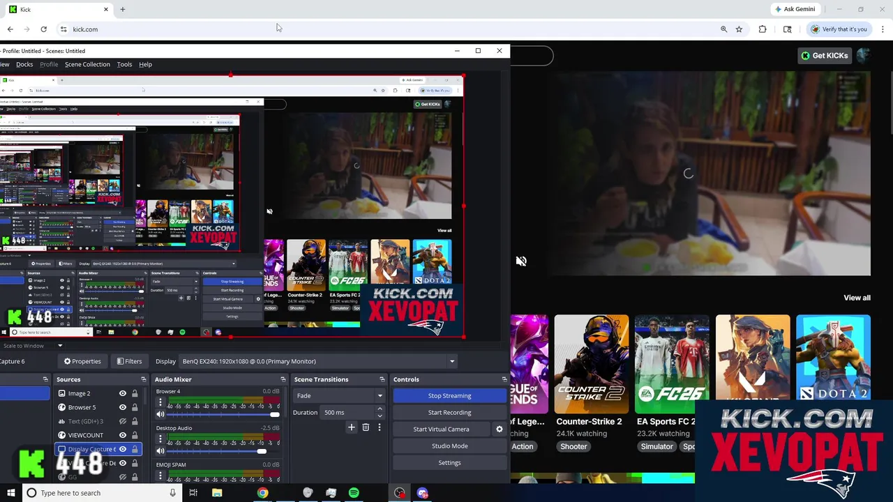Open options menu for the Desktop Audio mixer
The image size is (893, 502).
[160, 439]
